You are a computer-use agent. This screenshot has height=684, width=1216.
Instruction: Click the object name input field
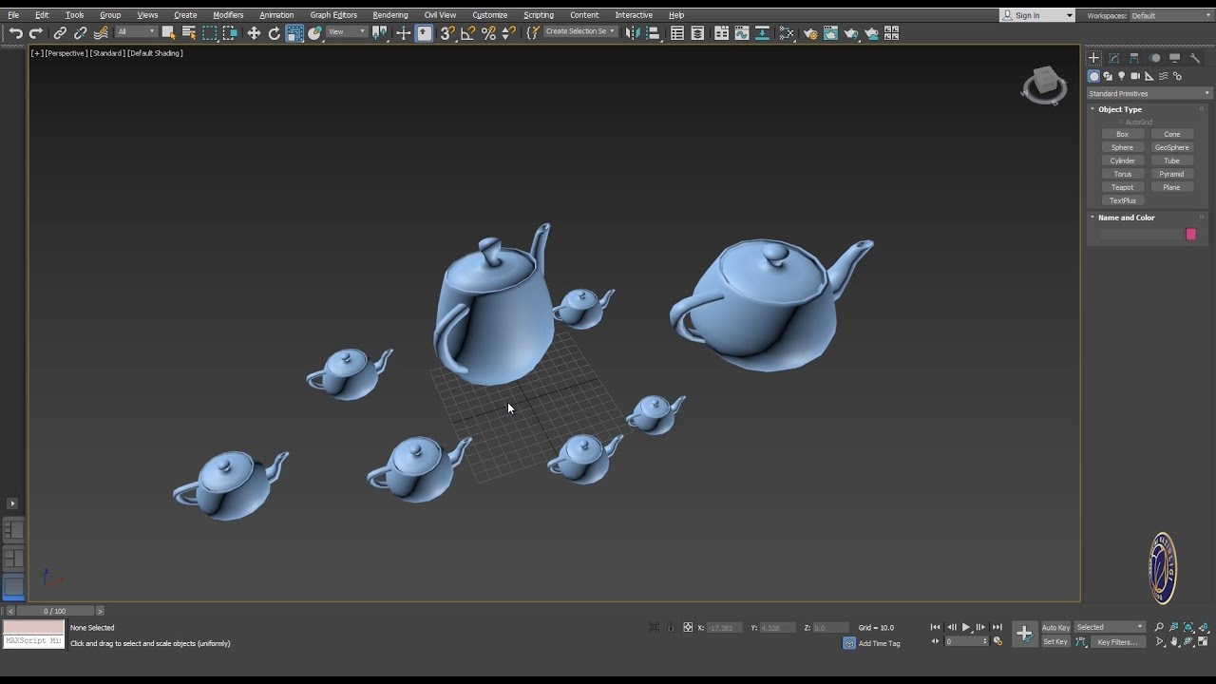1141,234
